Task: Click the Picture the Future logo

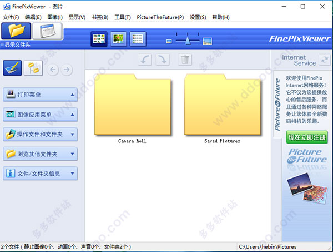Action: [307, 156]
